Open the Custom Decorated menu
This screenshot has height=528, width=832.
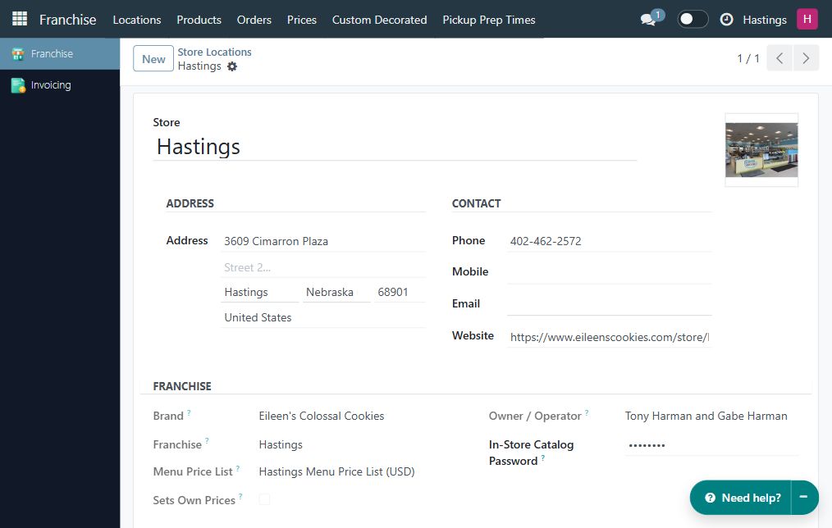(379, 20)
